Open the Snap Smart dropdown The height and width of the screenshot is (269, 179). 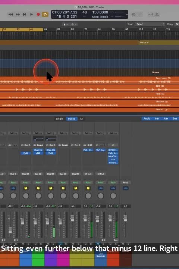click(x=150, y=24)
